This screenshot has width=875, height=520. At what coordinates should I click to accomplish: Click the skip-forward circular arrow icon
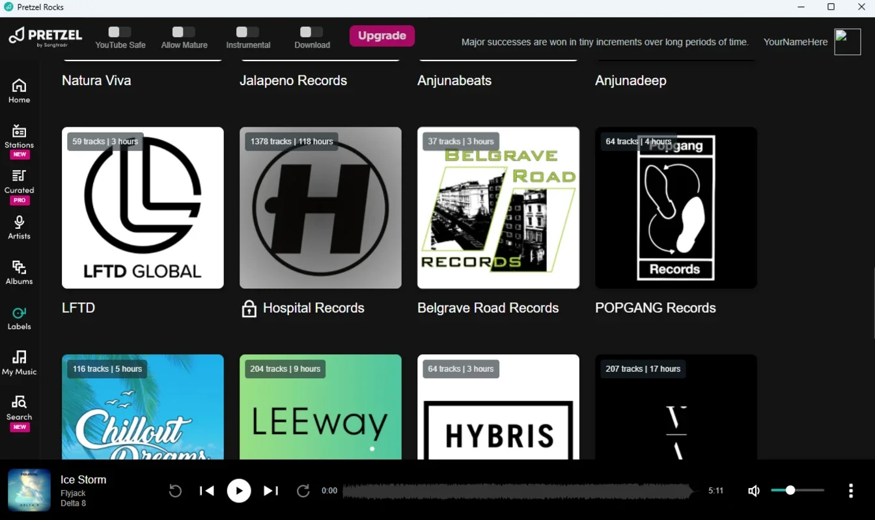click(x=303, y=491)
